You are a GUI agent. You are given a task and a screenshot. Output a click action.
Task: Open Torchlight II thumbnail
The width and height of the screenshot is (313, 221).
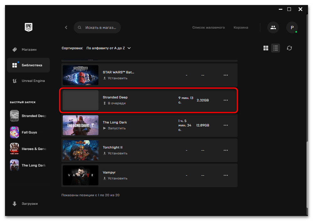(81, 150)
